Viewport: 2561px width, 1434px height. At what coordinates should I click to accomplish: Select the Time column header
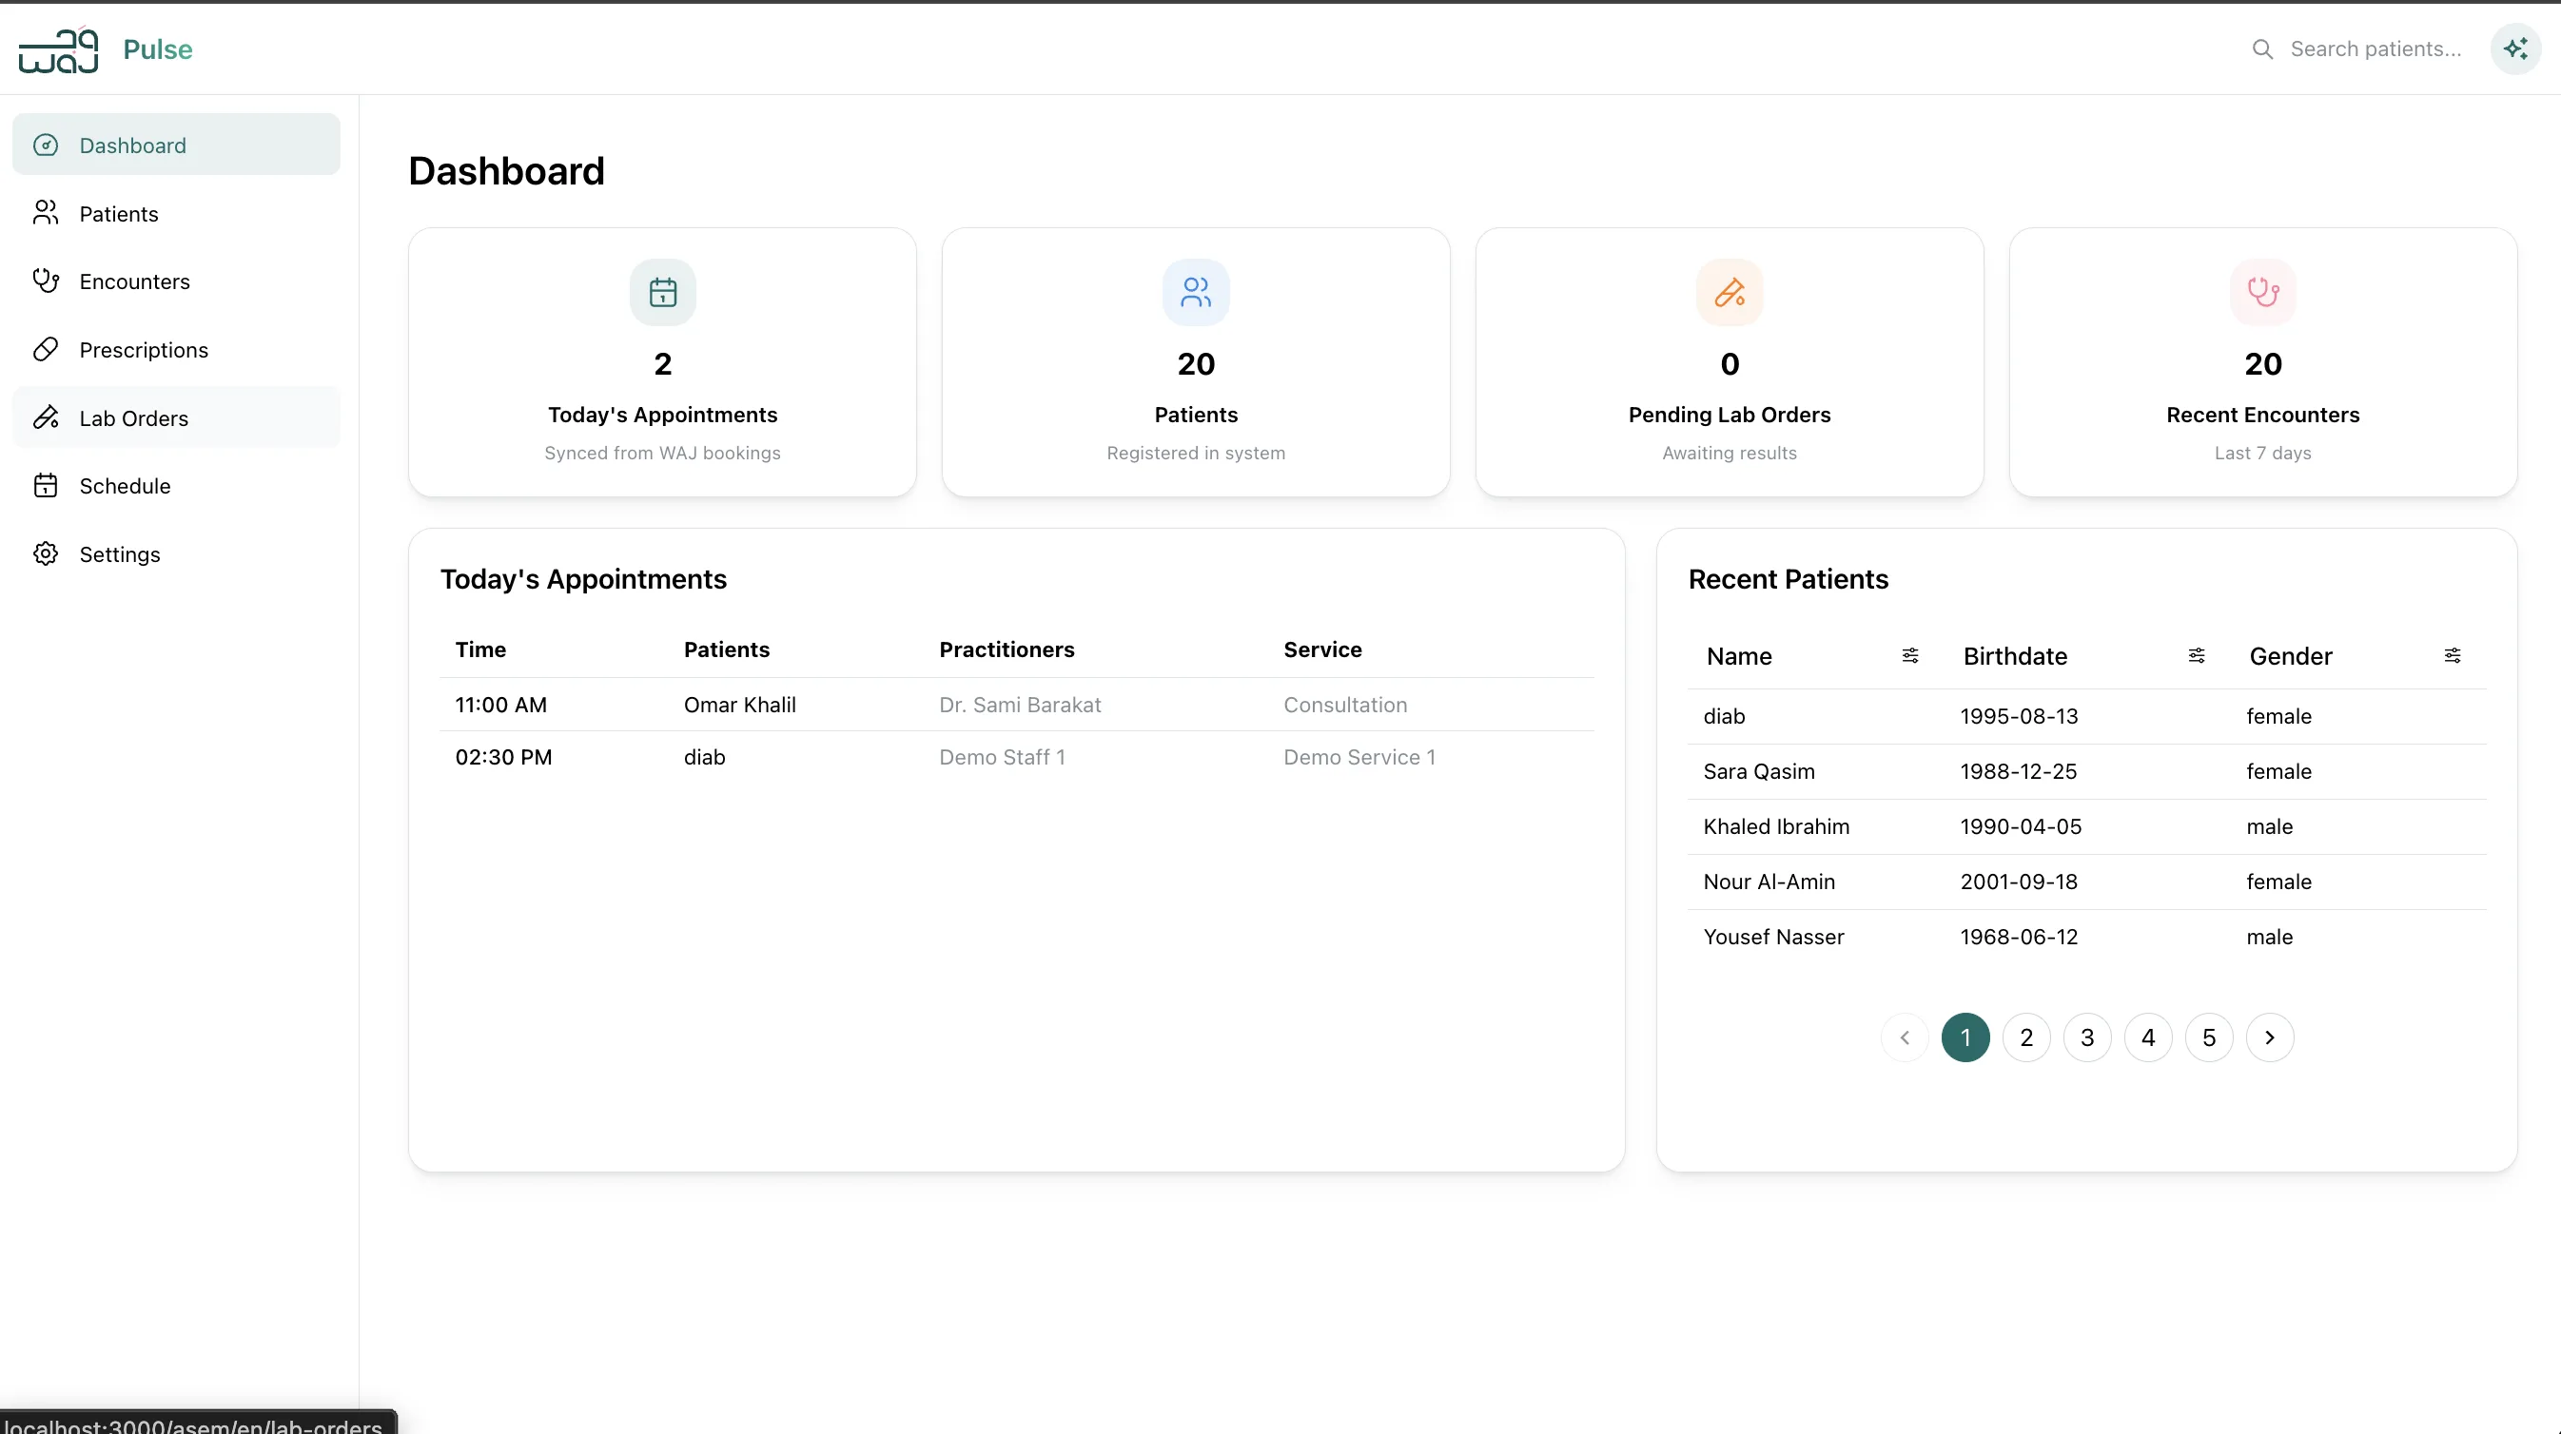pos(480,649)
